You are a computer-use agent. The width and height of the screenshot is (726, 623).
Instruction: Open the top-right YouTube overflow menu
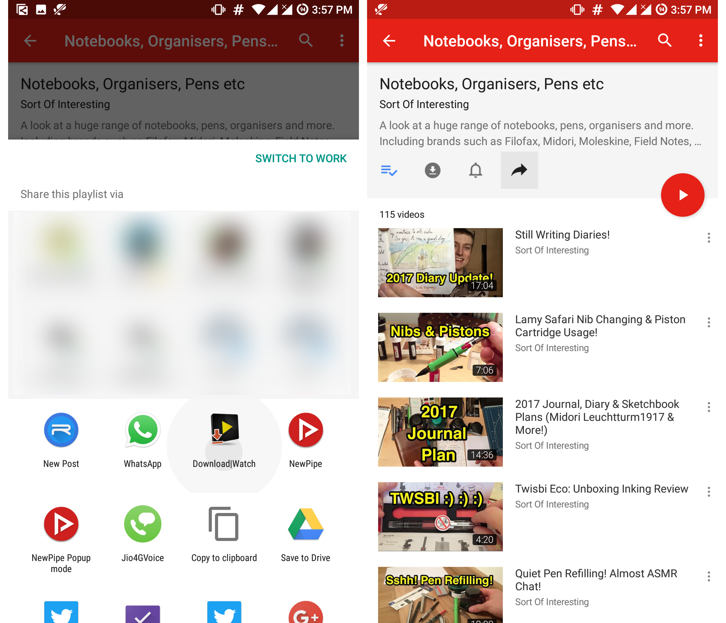(x=701, y=41)
